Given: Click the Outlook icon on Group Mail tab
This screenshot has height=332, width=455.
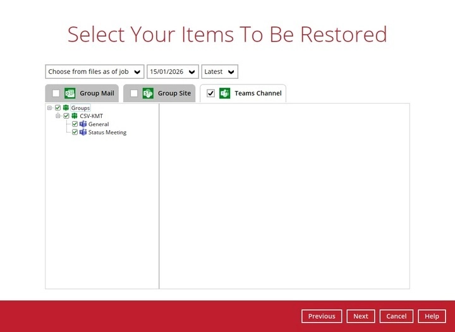Looking at the screenshot, I should tap(70, 93).
